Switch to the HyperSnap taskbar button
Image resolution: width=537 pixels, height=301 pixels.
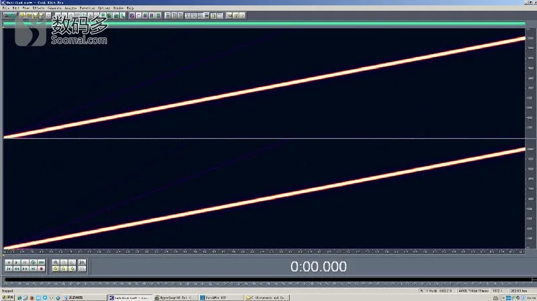pyautogui.click(x=175, y=298)
